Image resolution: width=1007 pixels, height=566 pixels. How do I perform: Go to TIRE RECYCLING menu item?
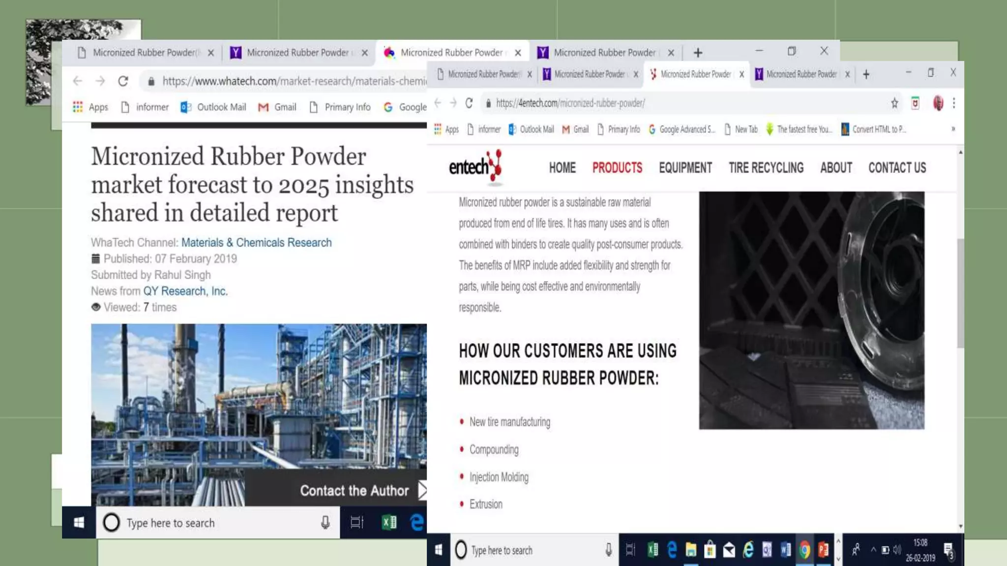(x=766, y=168)
